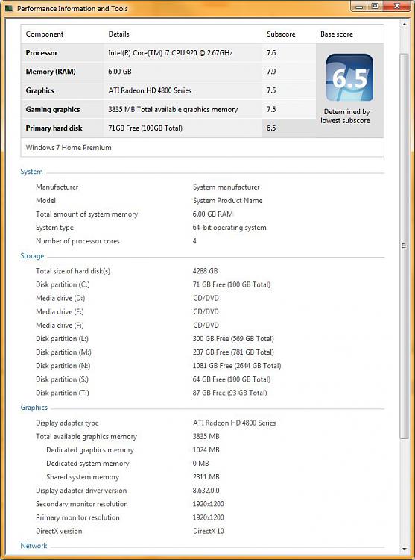The height and width of the screenshot is (560, 415).
Task: Click '2811 MB' shared memory value
Action: pos(206,477)
